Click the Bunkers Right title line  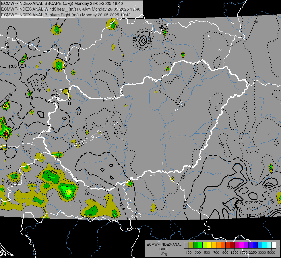point(66,15)
